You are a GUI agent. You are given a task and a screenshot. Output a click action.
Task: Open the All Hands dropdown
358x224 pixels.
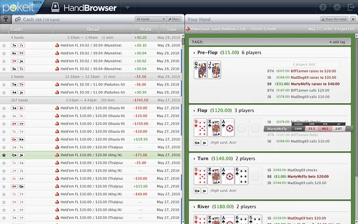(150, 19)
